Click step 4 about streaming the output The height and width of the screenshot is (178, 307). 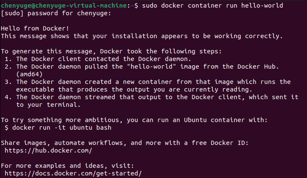click(157, 97)
